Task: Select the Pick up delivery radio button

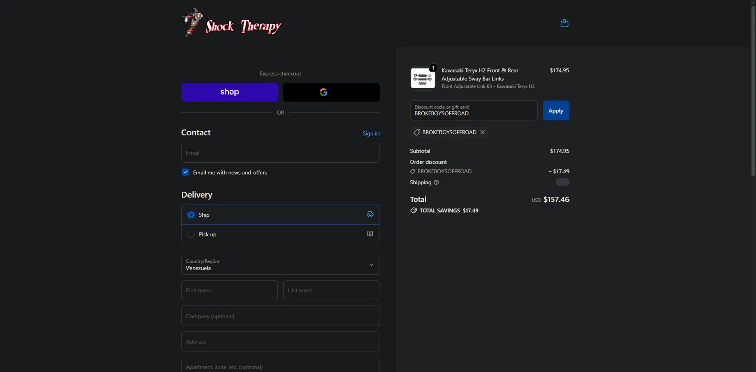Action: click(x=191, y=234)
